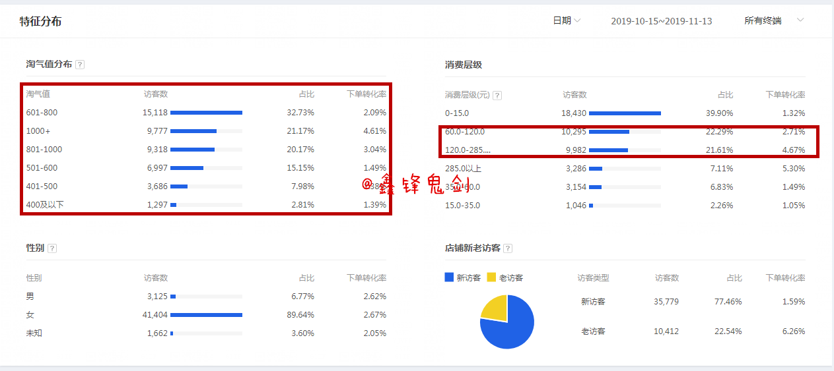Click the 女 gender visitor bar

click(x=206, y=315)
